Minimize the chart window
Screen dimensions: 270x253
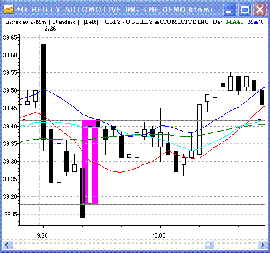click(230, 10)
